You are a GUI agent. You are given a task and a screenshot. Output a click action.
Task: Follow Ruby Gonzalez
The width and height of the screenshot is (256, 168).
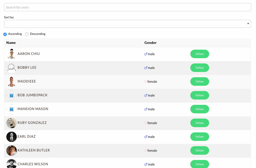pyautogui.click(x=200, y=123)
